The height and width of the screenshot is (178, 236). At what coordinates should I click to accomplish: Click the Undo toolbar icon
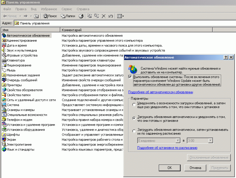tap(110, 16)
